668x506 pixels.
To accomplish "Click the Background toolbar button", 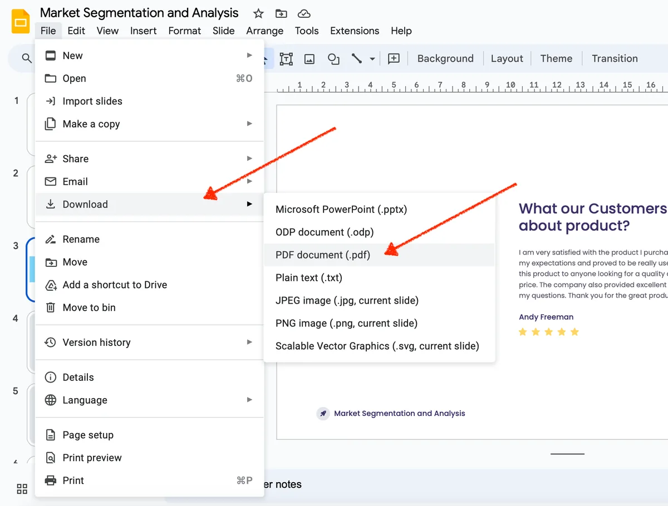I will point(445,58).
